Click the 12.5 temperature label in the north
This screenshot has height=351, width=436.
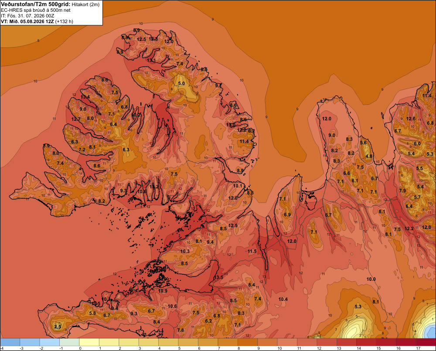click(141, 40)
